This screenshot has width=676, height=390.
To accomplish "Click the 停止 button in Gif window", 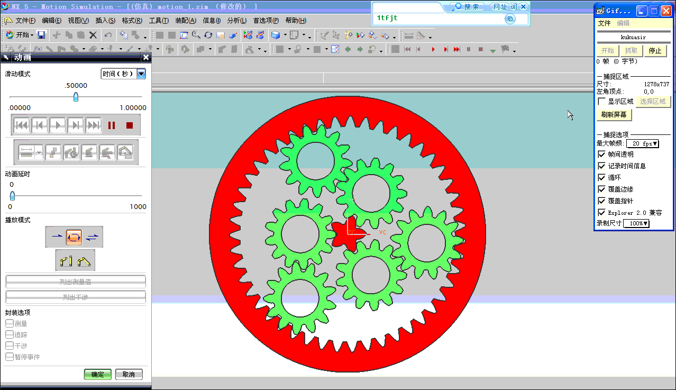I will coord(655,51).
